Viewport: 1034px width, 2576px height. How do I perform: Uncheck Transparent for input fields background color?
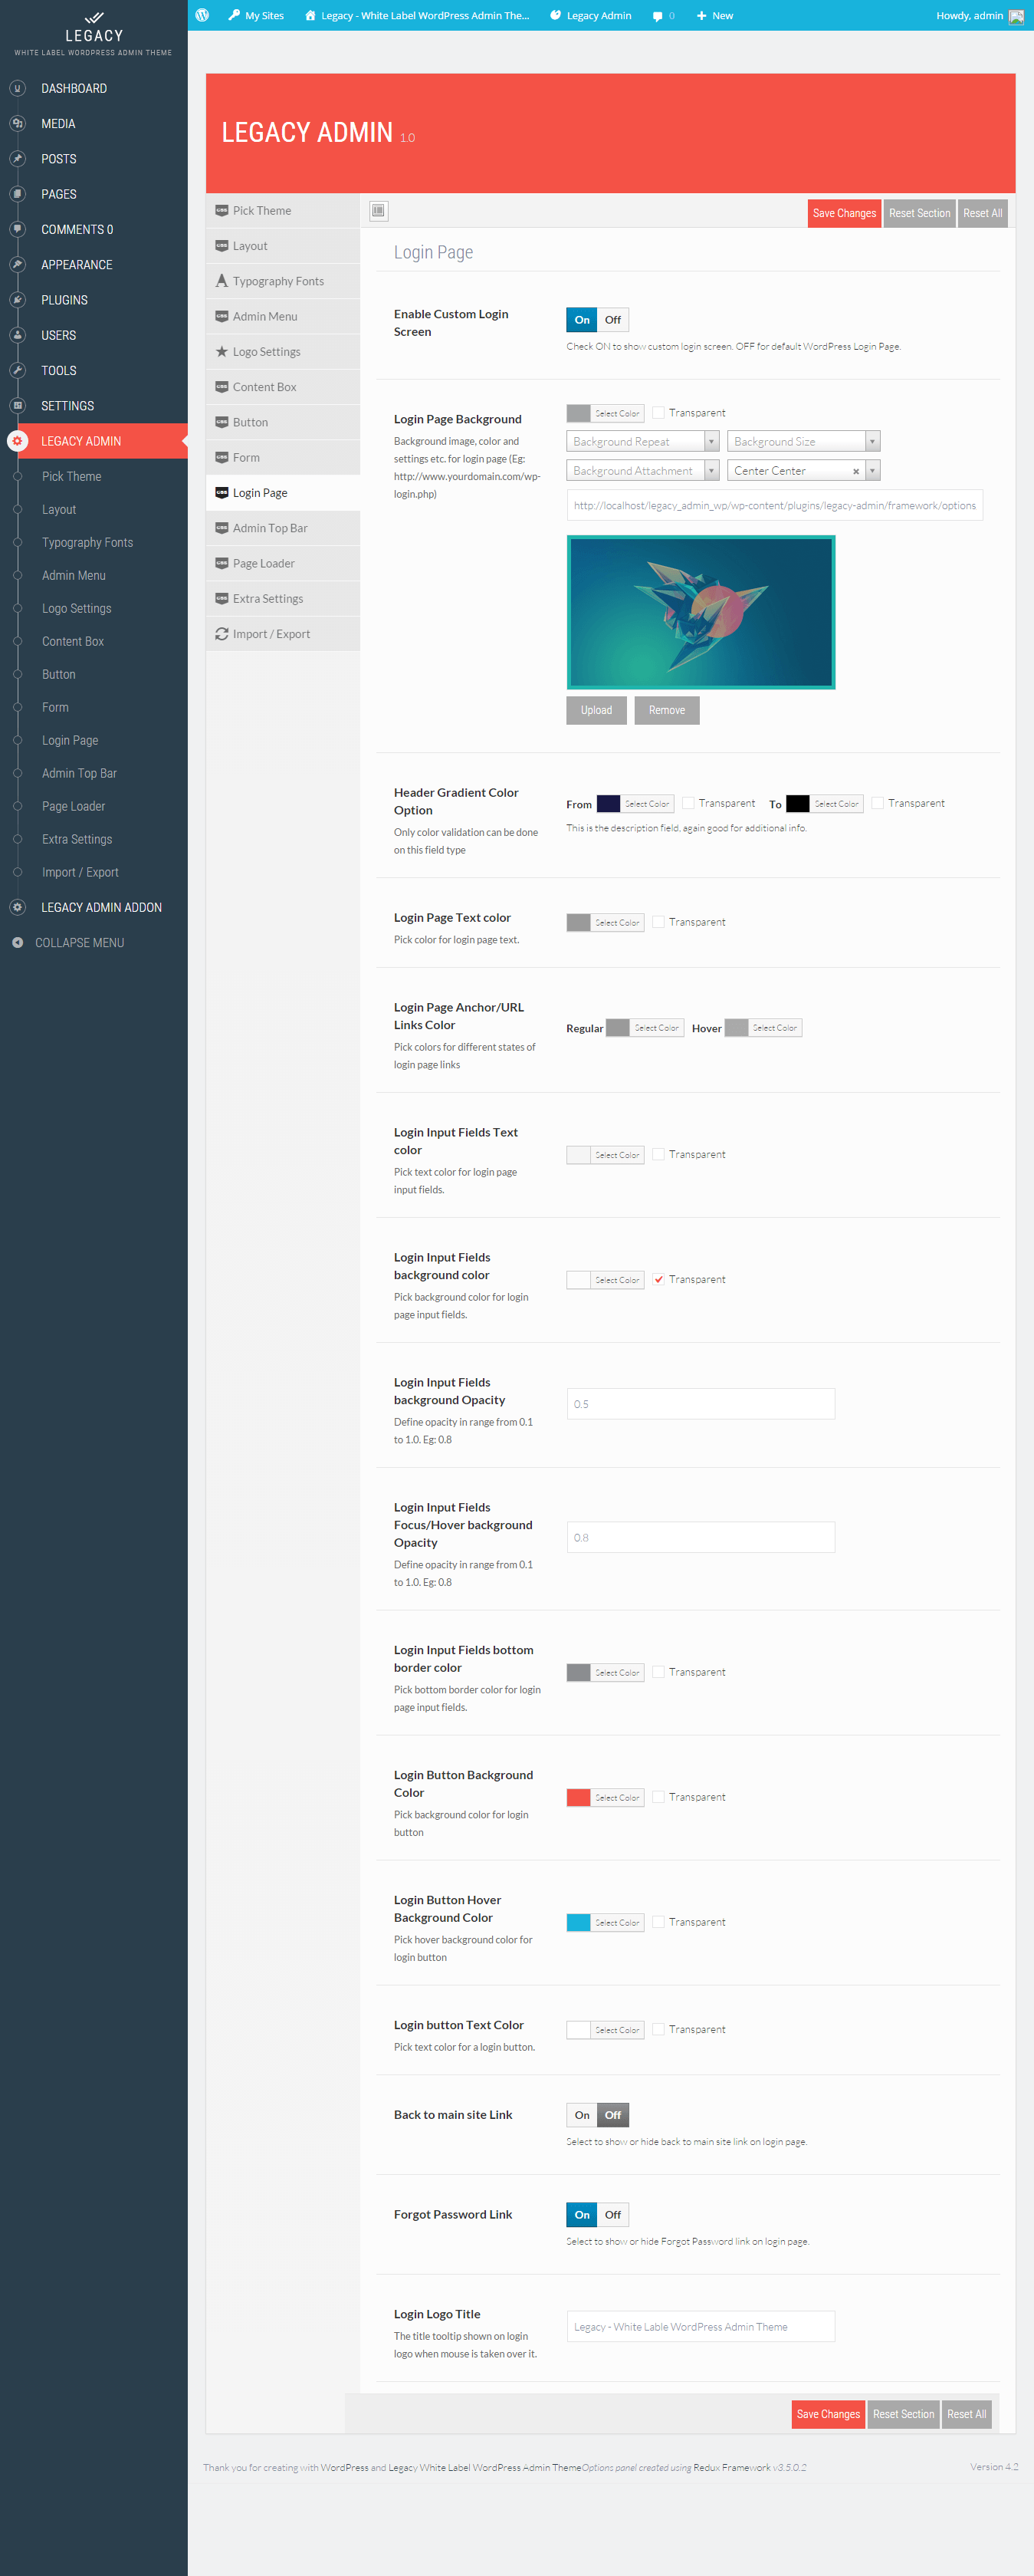pos(658,1279)
